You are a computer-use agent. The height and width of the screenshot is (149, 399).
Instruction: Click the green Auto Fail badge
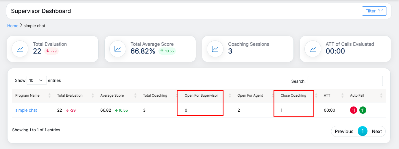point(363,110)
